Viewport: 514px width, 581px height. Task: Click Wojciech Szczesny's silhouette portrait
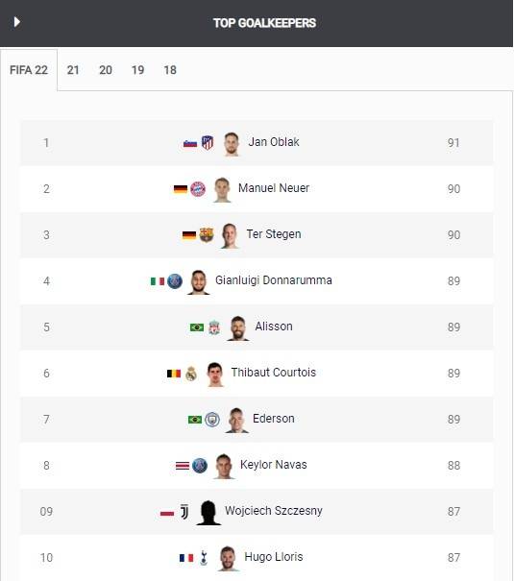click(x=208, y=513)
